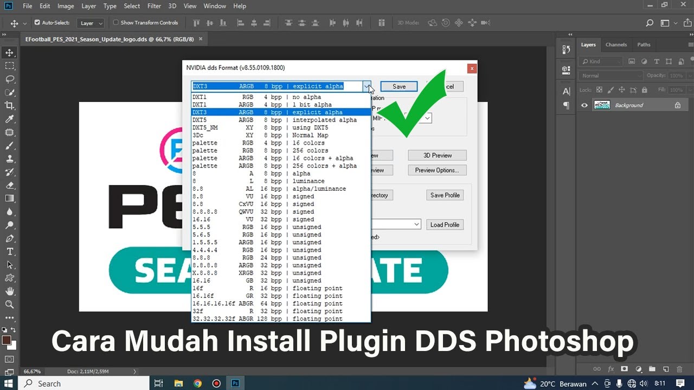Activate the Crop tool
The image size is (694, 390).
click(x=9, y=106)
